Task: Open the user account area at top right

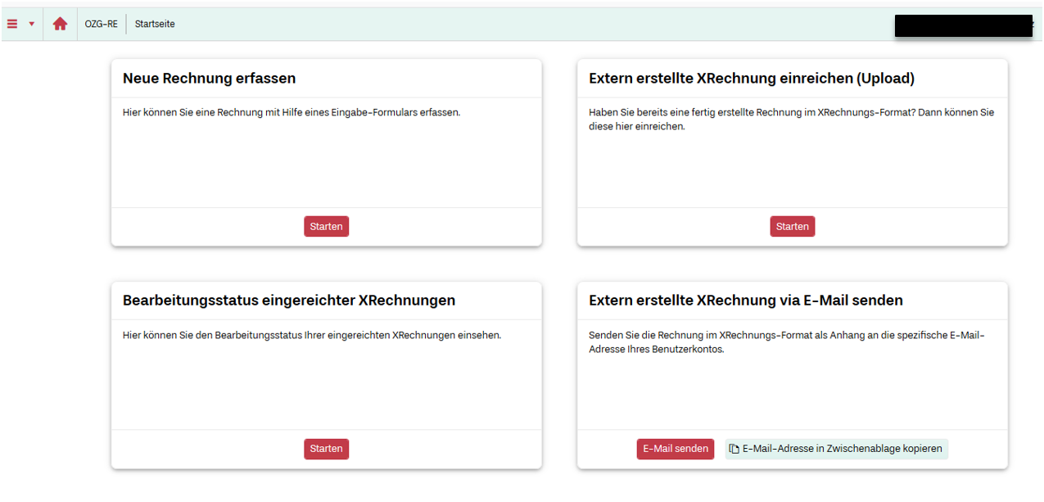Action: [963, 25]
